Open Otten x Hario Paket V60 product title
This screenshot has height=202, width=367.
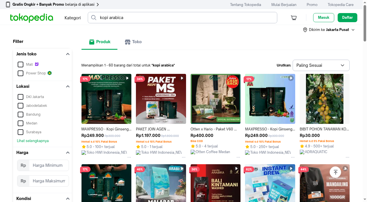point(214,129)
